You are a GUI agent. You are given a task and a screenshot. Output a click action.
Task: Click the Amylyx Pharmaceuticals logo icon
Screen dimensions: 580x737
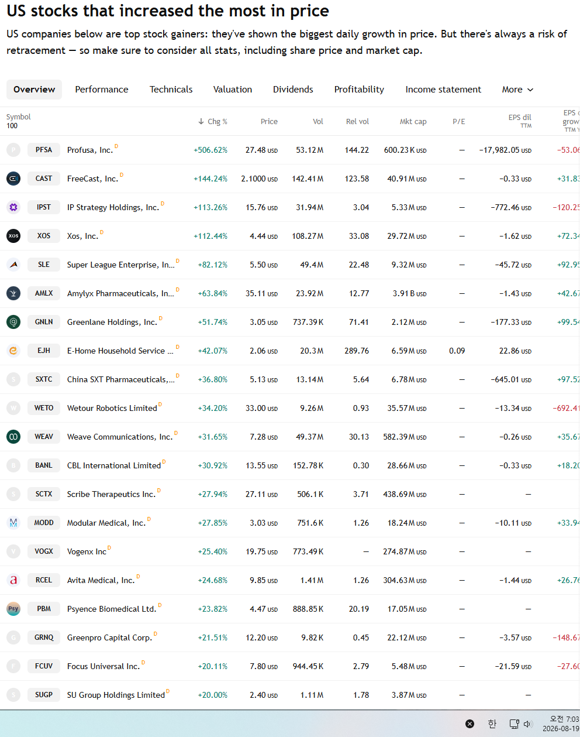tap(13, 293)
